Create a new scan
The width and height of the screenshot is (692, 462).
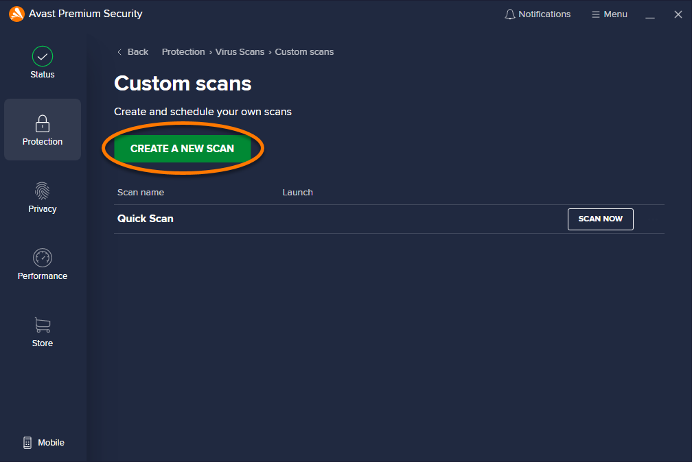click(183, 149)
